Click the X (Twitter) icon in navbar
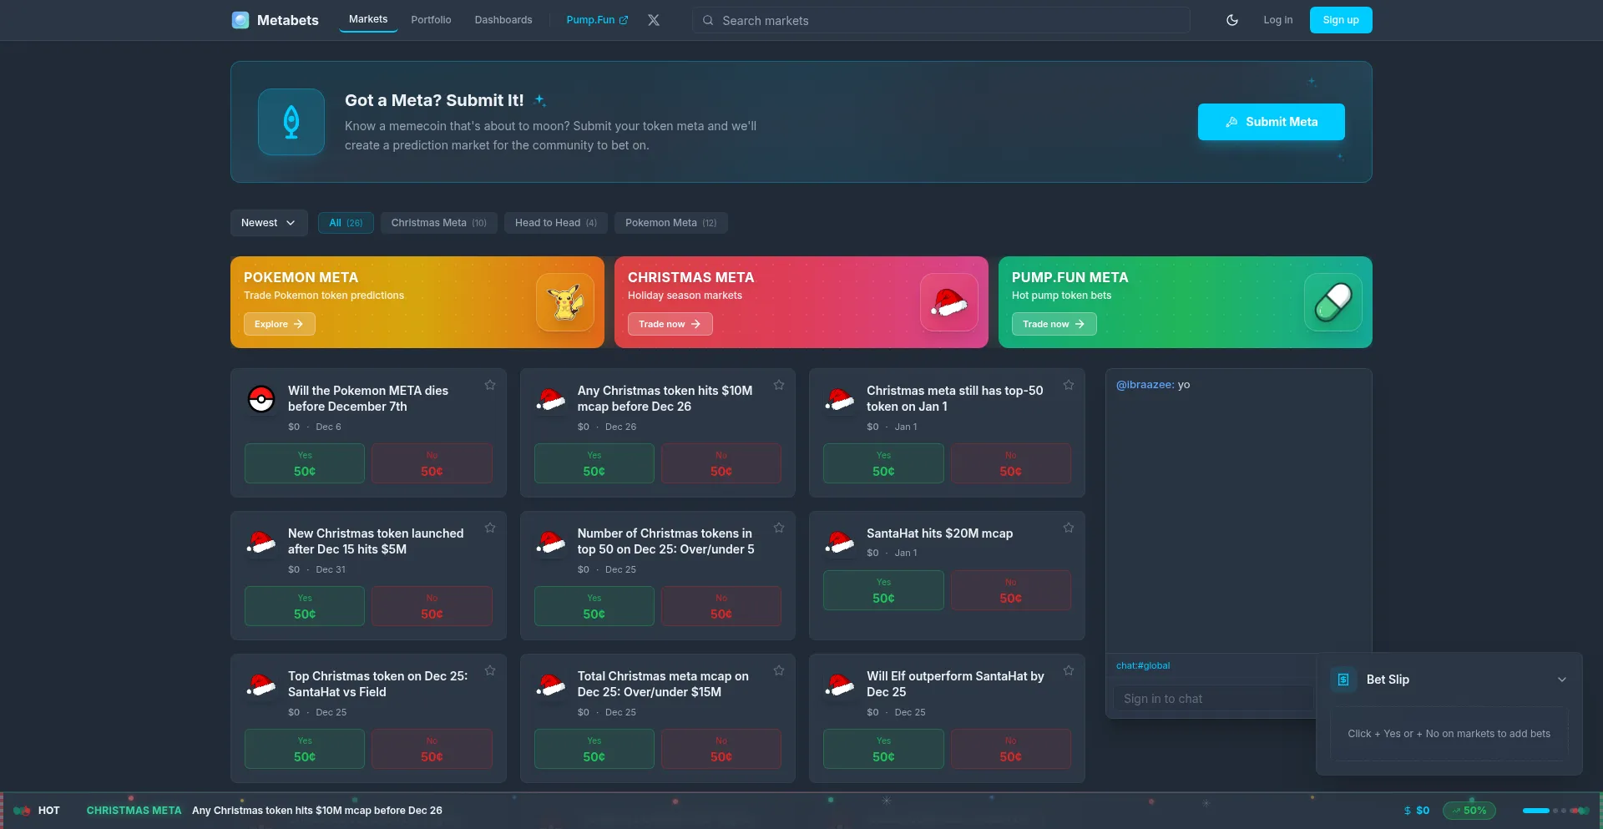This screenshot has width=1603, height=829. click(654, 20)
